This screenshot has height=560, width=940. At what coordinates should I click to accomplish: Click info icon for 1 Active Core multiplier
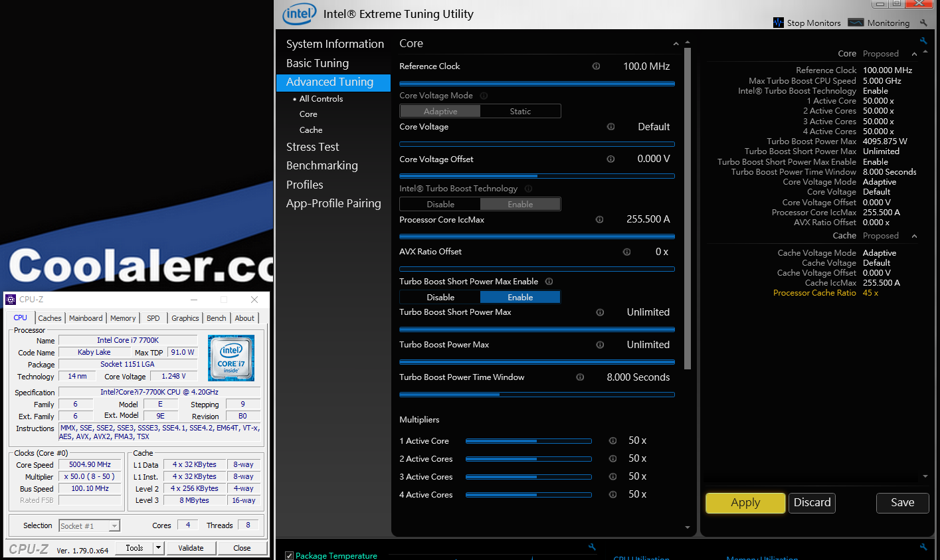pos(612,441)
